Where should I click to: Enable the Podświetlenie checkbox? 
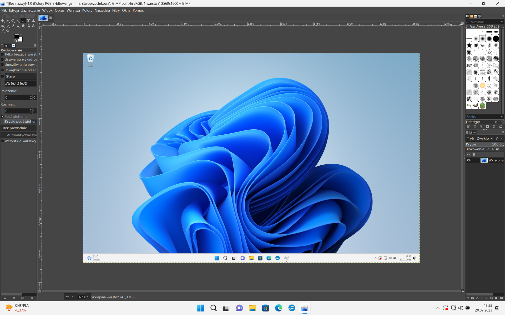[2, 117]
